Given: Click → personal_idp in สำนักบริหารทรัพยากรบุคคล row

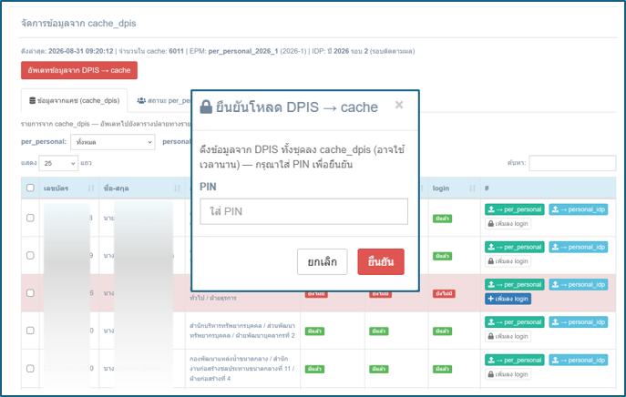Looking at the screenshot, I should 579,322.
